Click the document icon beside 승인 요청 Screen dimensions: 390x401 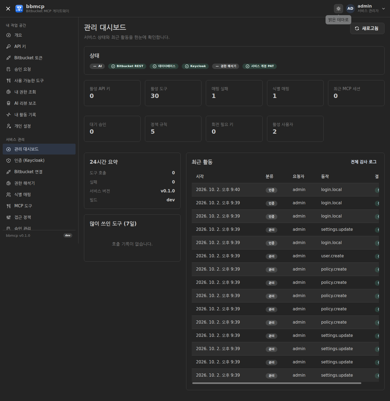click(x=9, y=69)
